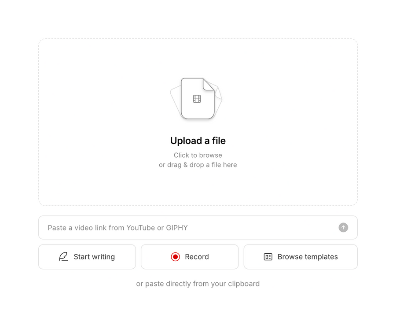Select the quill pen icon beside Start writing
Screen dimensions: 396x326
(64, 256)
